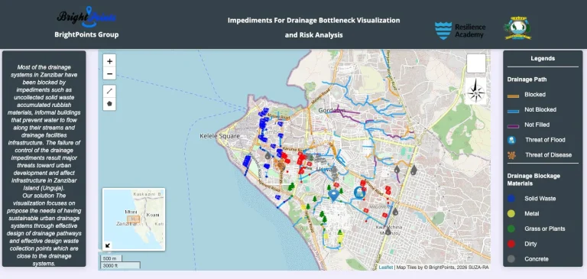Click the BrightPoints logo
Image resolution: width=587 pixels, height=279 pixels.
tap(86, 17)
